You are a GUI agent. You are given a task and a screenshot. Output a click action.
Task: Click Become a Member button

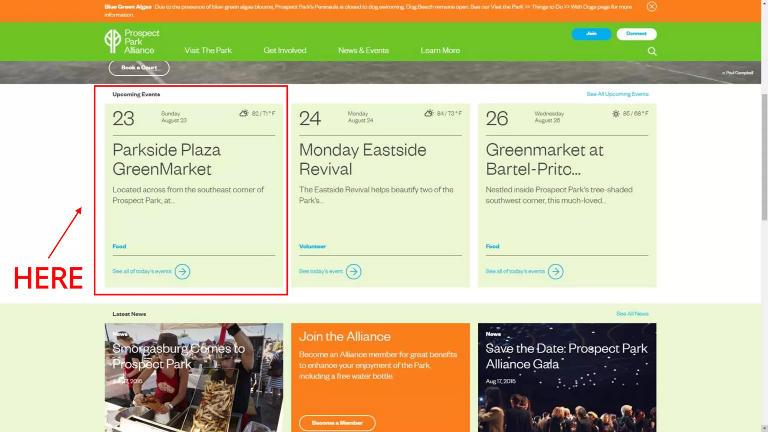pyautogui.click(x=337, y=423)
